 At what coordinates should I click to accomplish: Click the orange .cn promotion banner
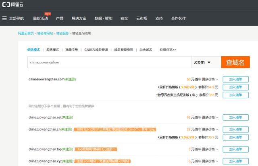point(115,129)
